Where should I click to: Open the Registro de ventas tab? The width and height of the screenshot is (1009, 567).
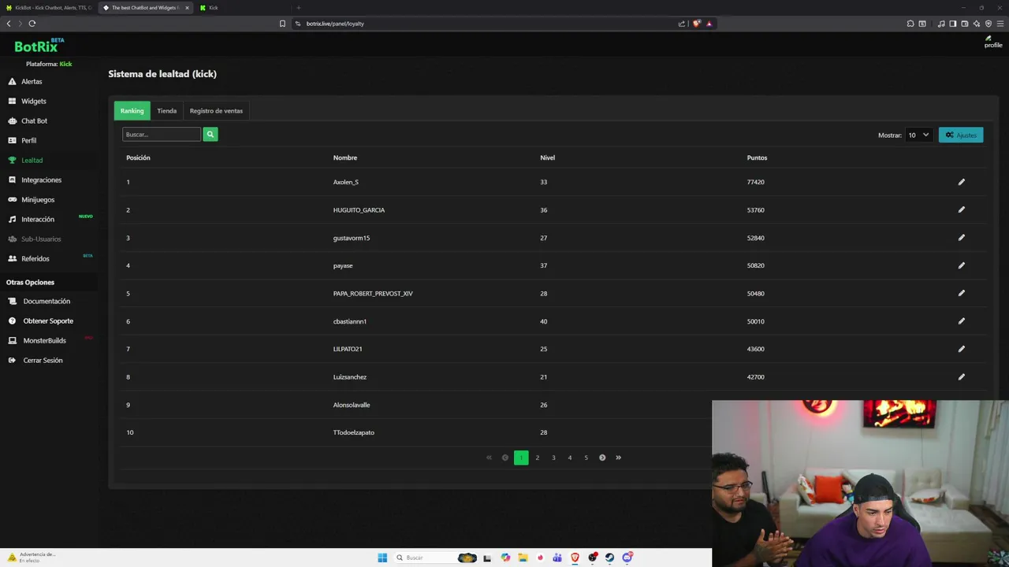pos(216,111)
